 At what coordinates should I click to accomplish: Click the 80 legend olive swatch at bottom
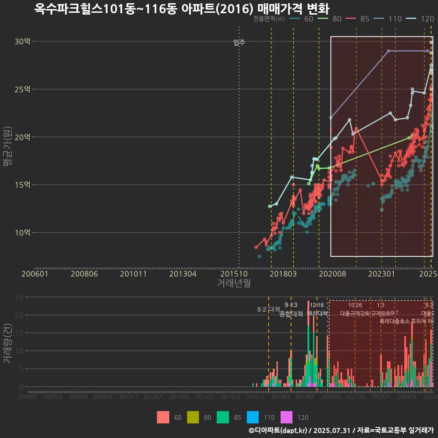[193, 417]
